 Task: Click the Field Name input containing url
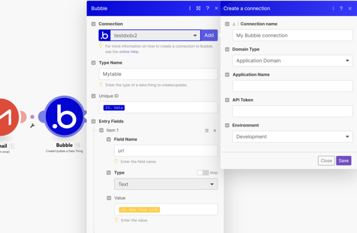pos(166,151)
